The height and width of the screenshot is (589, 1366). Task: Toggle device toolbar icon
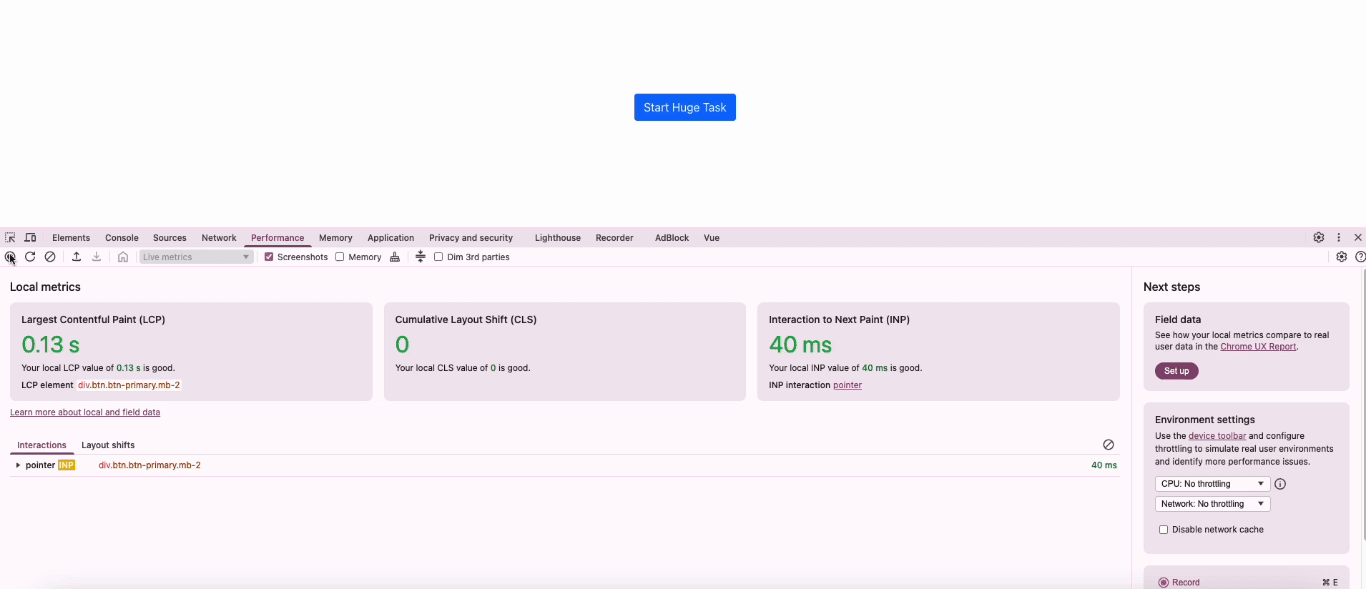30,238
